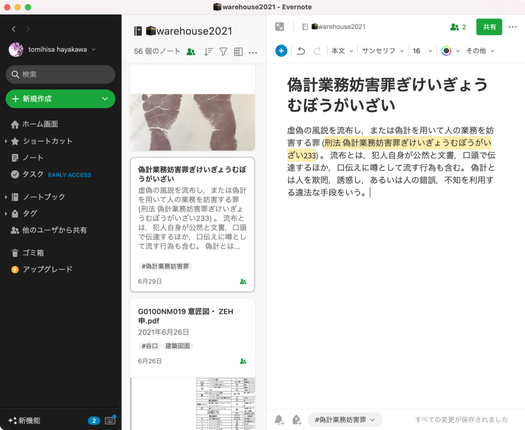Open その他 formatting options
This screenshot has height=430, width=525.
[480, 51]
